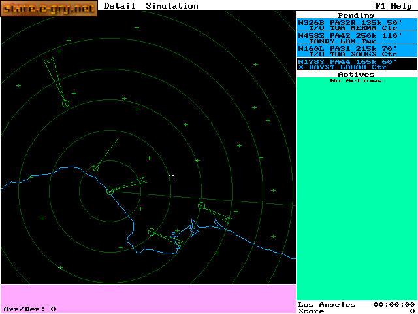418x314 pixels.
Task: Click the No Actives message
Action: (356, 80)
